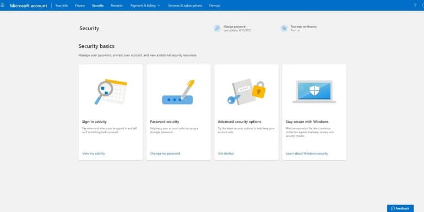Click the View my activity link
424x212 pixels.
coord(94,153)
